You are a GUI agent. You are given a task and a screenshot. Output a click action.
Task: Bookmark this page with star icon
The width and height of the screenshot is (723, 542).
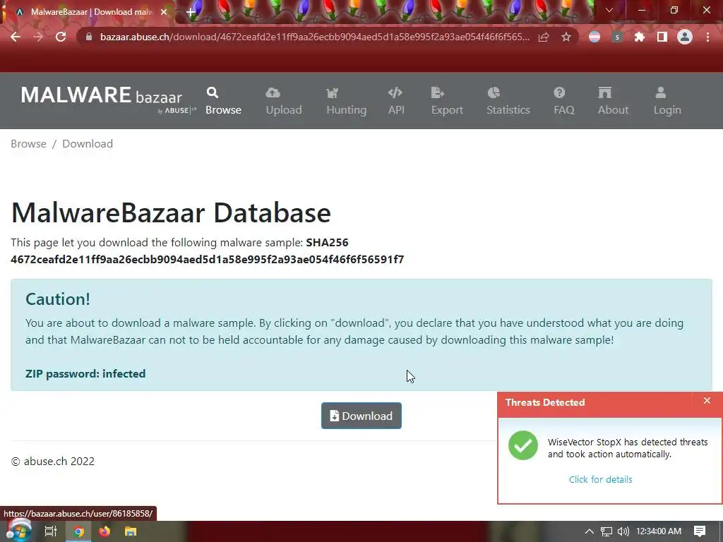click(x=566, y=37)
